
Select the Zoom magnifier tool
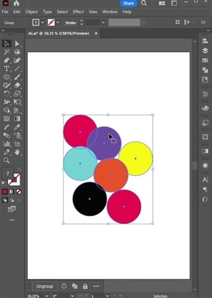point(6,160)
